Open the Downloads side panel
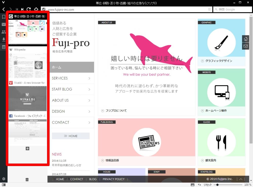The height and width of the screenshot is (187, 253). [4, 39]
